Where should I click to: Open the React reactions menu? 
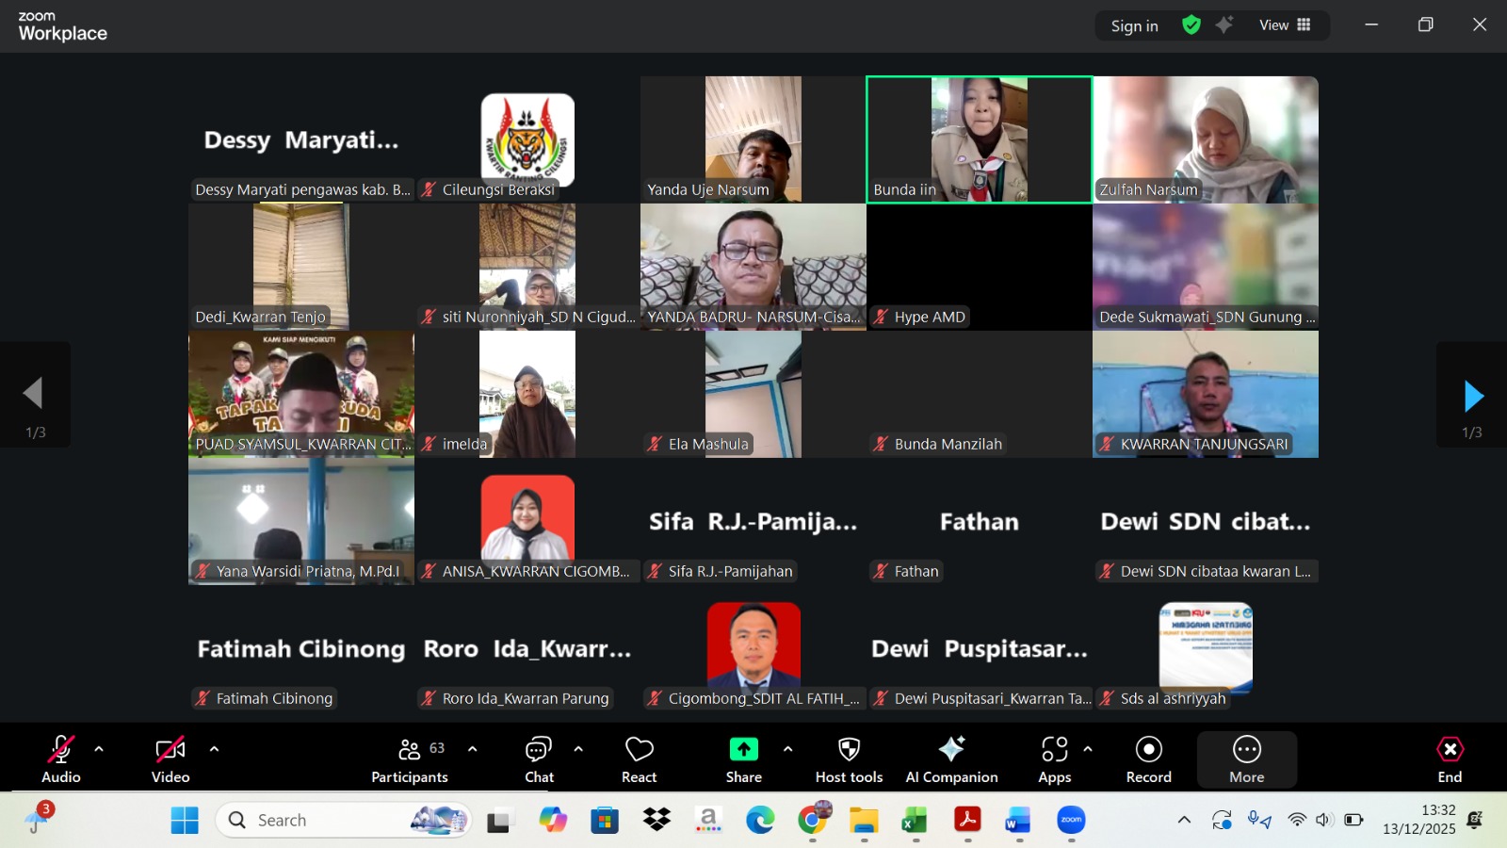[640, 758]
